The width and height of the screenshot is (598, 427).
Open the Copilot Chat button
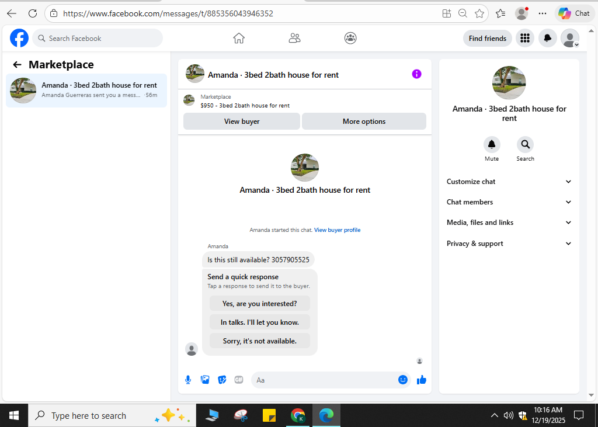point(575,13)
